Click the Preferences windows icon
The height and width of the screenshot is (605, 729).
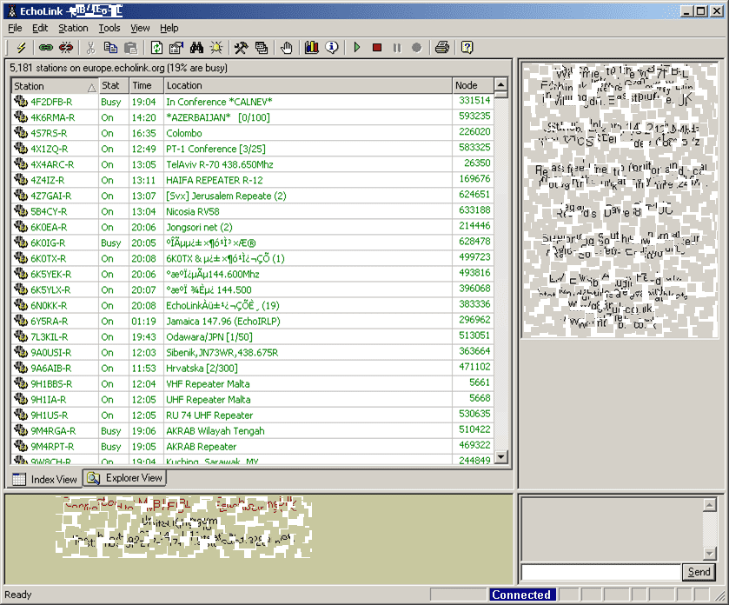(x=262, y=47)
